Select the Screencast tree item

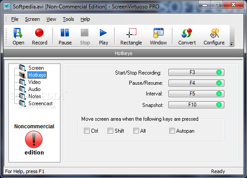40,103
